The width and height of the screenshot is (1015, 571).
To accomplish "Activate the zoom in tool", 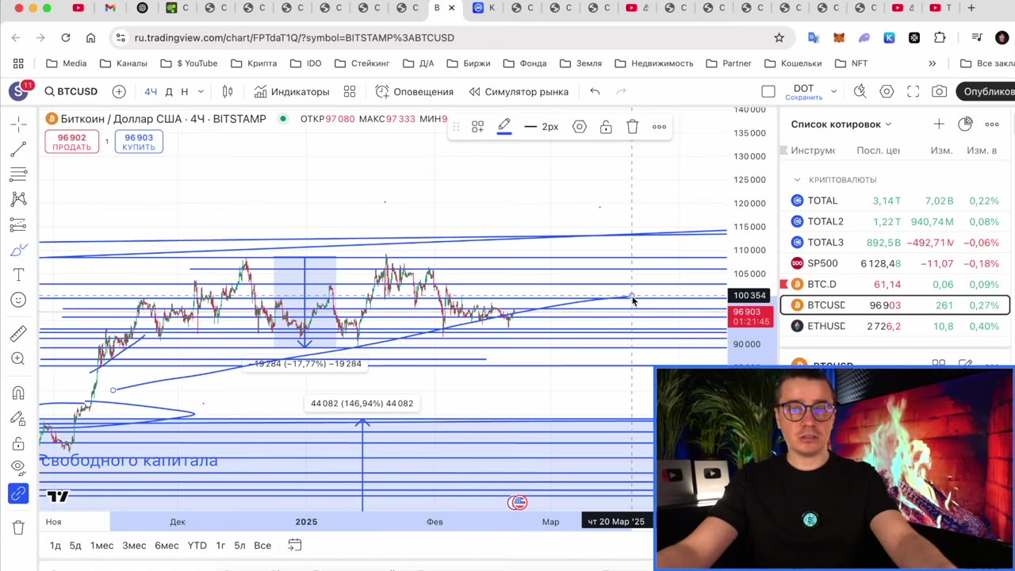I will click(x=18, y=359).
